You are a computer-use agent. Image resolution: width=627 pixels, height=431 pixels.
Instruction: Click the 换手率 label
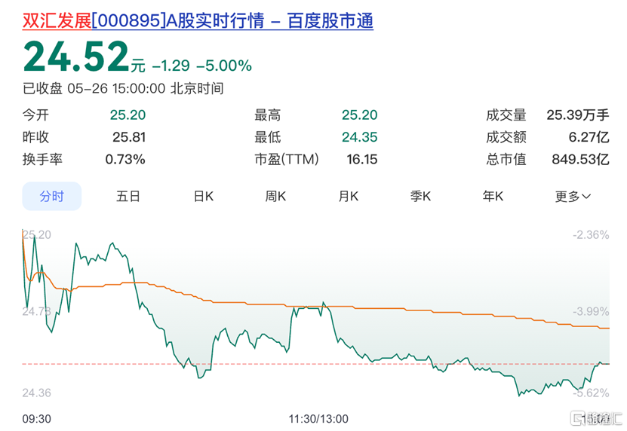[x=42, y=160]
